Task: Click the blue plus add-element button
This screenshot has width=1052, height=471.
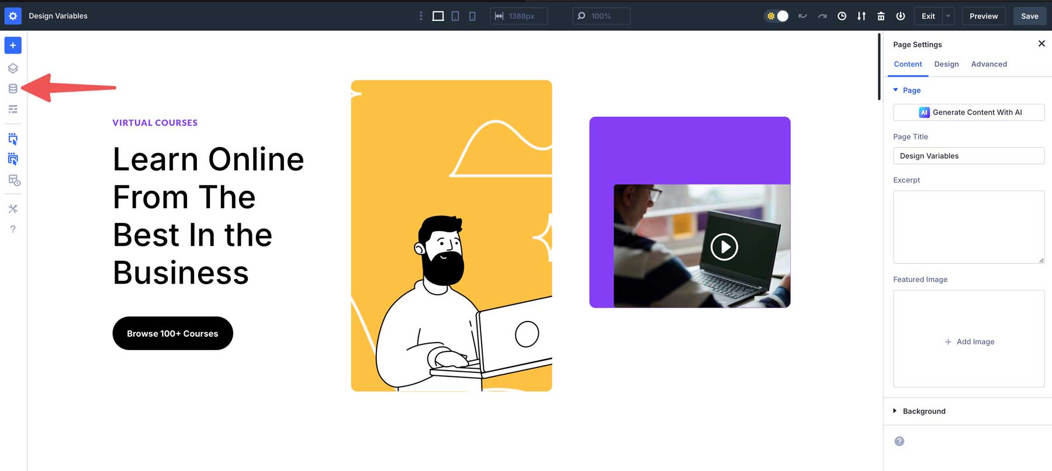Action: click(x=13, y=46)
